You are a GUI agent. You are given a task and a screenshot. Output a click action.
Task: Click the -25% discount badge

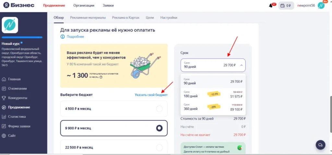point(213,107)
